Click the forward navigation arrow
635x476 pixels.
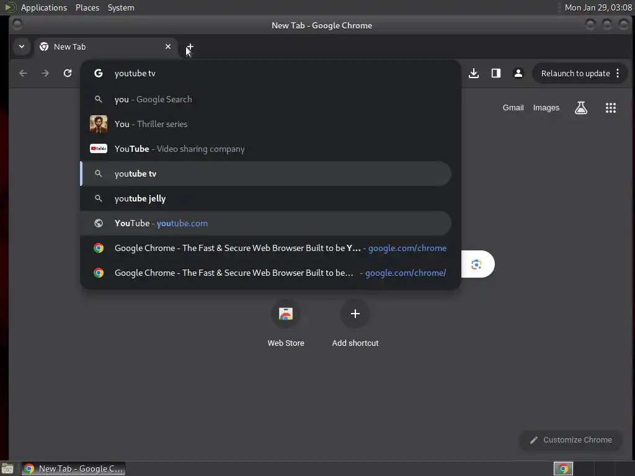click(45, 73)
